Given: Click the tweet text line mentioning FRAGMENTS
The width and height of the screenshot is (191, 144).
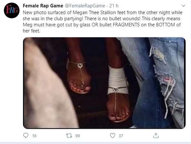Looking at the screenshot, I should point(102,25).
